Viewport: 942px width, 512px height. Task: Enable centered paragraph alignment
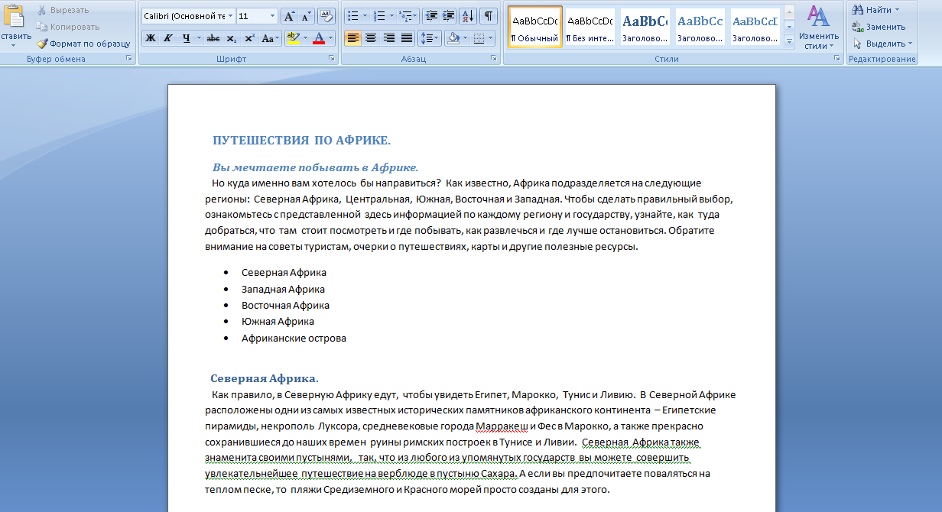pyautogui.click(x=370, y=38)
